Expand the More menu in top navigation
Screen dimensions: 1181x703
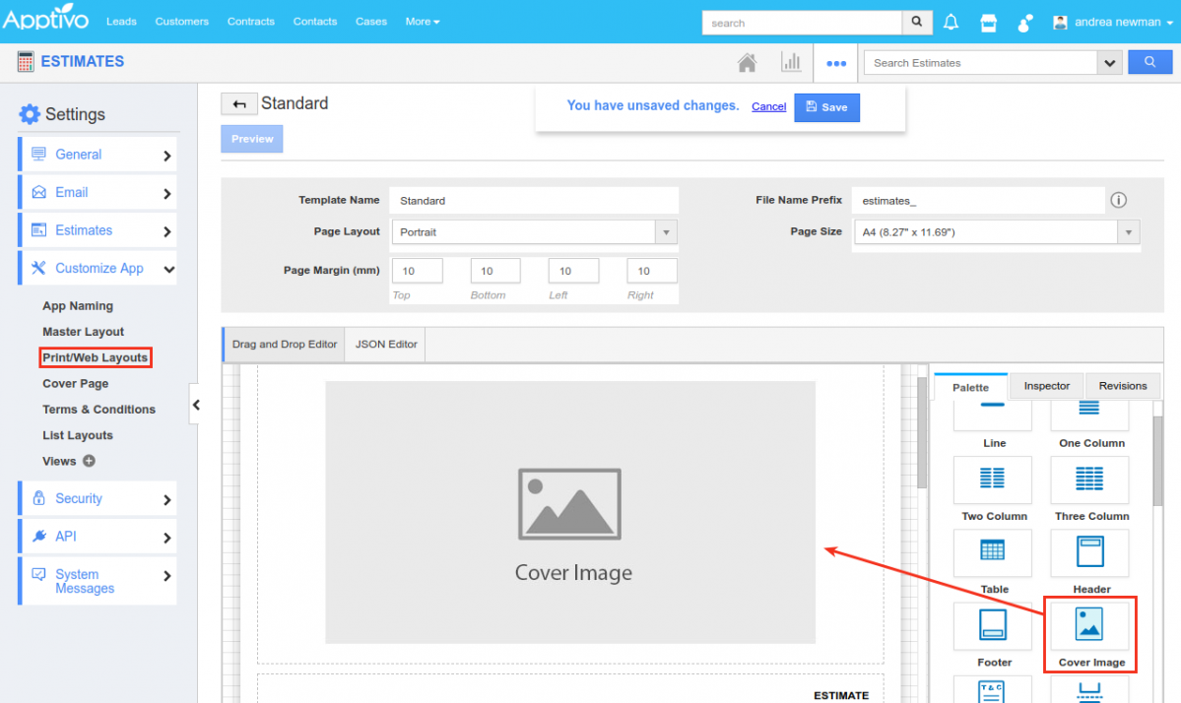pos(423,22)
